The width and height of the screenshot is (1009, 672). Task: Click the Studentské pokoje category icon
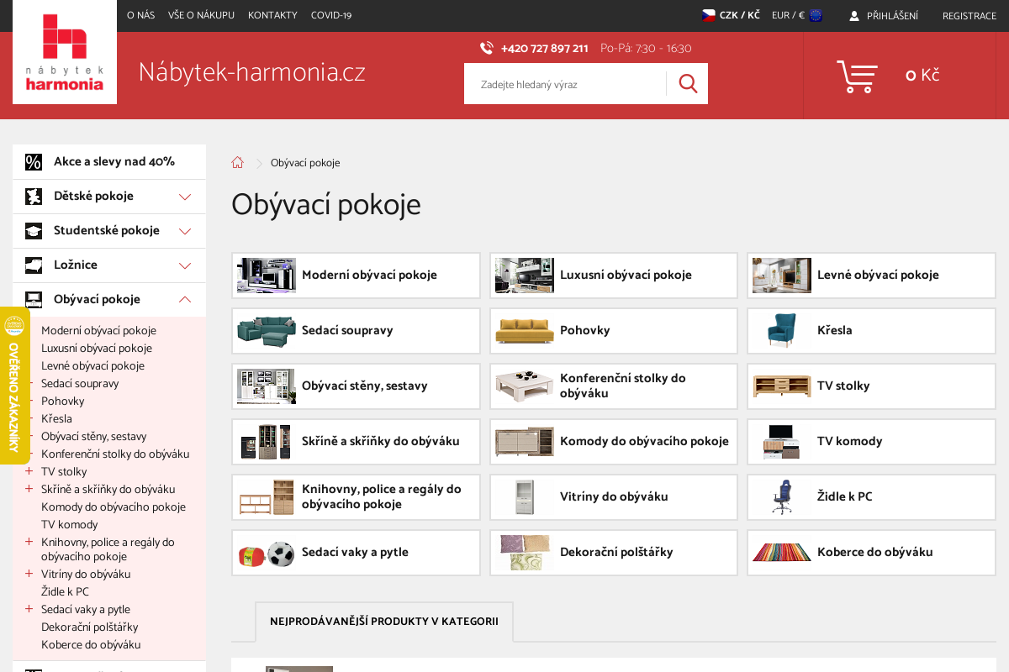pyautogui.click(x=34, y=230)
